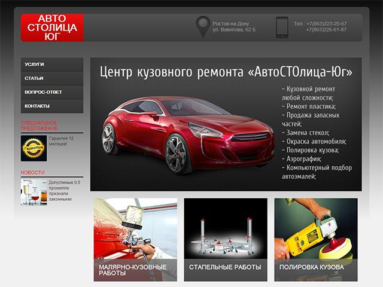
Task: Open the СТАТЬИ menu item
Action: point(52,78)
